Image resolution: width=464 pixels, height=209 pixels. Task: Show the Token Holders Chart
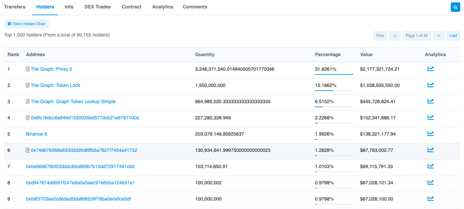pos(26,24)
